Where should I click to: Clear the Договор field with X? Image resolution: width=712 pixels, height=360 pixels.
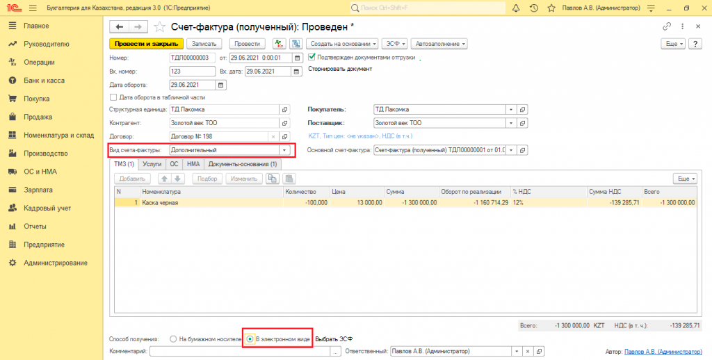click(x=273, y=136)
